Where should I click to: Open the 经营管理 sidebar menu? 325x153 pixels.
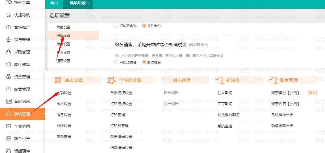point(22,89)
